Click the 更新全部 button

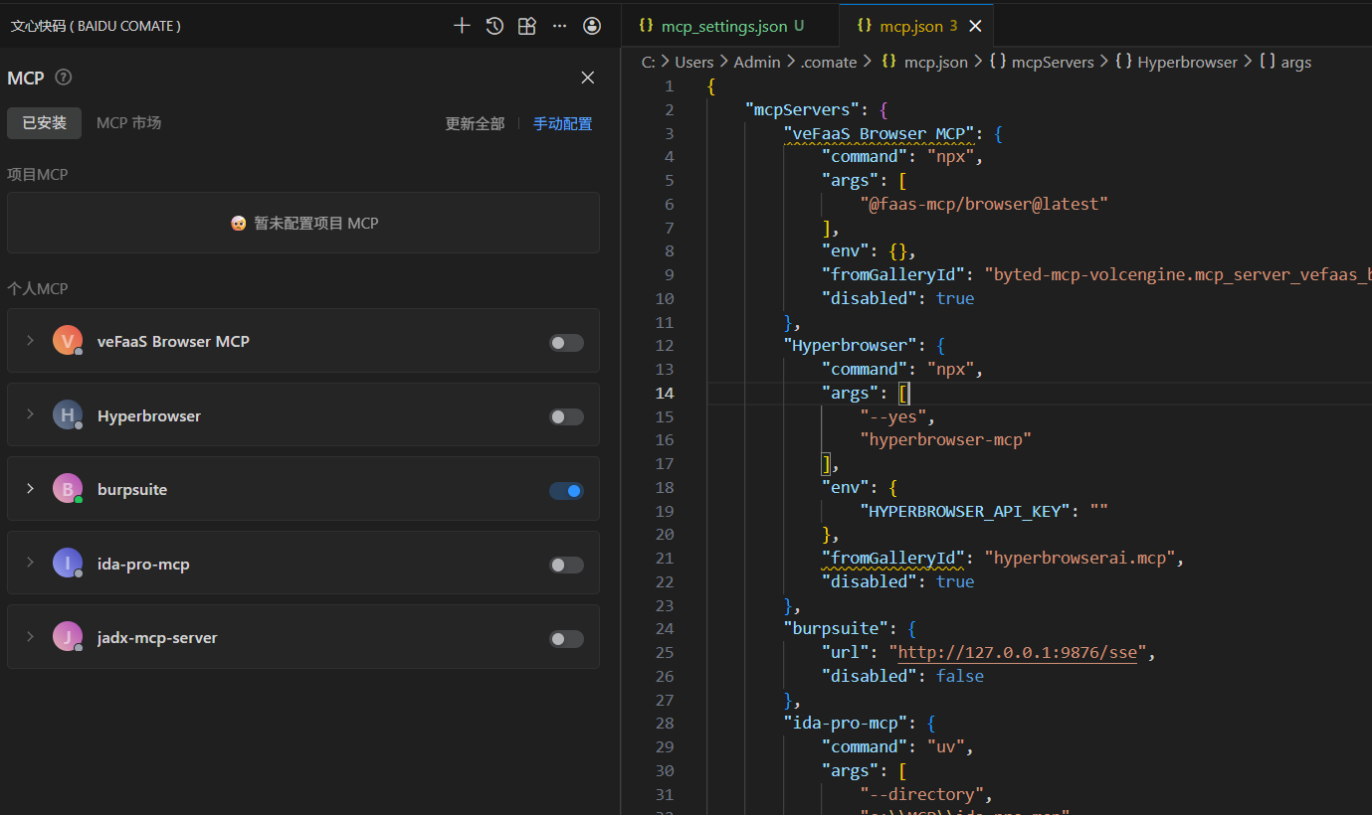coord(475,124)
